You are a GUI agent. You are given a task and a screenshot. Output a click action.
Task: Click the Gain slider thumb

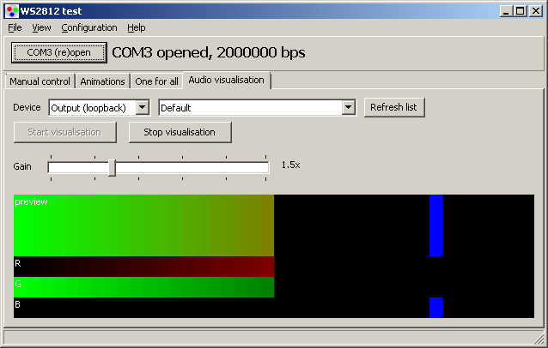point(112,168)
